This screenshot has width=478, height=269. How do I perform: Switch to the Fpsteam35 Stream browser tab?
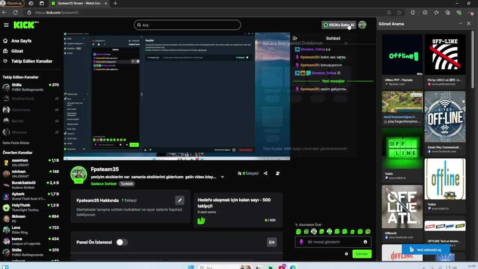(79, 3)
